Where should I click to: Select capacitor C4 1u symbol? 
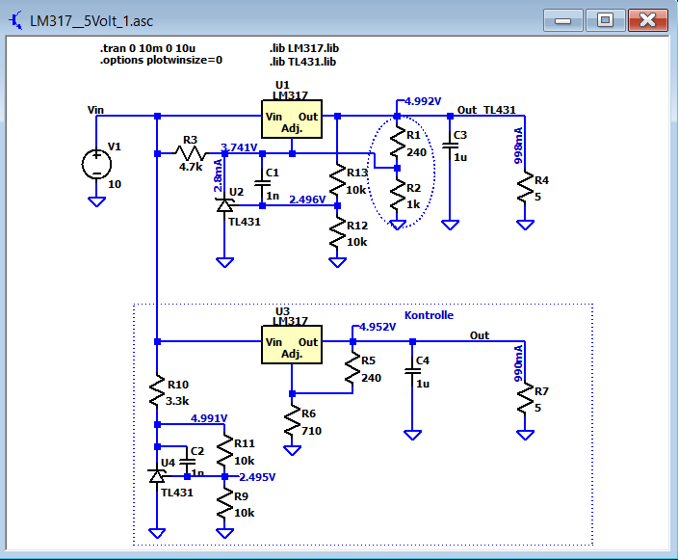(412, 371)
